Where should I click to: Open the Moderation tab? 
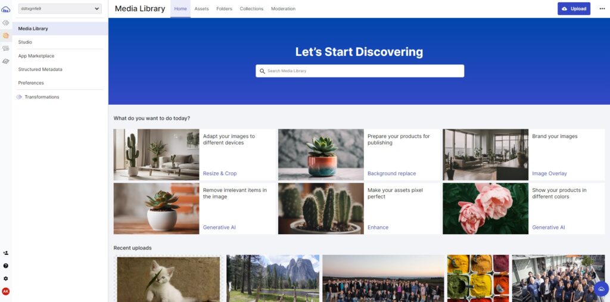click(283, 8)
